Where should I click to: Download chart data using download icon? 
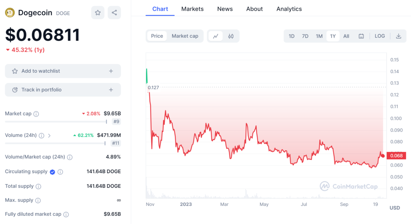point(398,36)
